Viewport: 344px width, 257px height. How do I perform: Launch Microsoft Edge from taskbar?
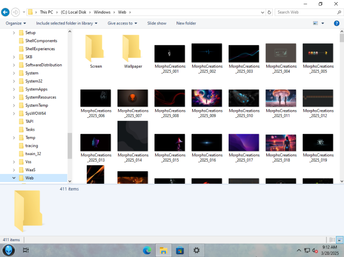pyautogui.click(x=147, y=250)
